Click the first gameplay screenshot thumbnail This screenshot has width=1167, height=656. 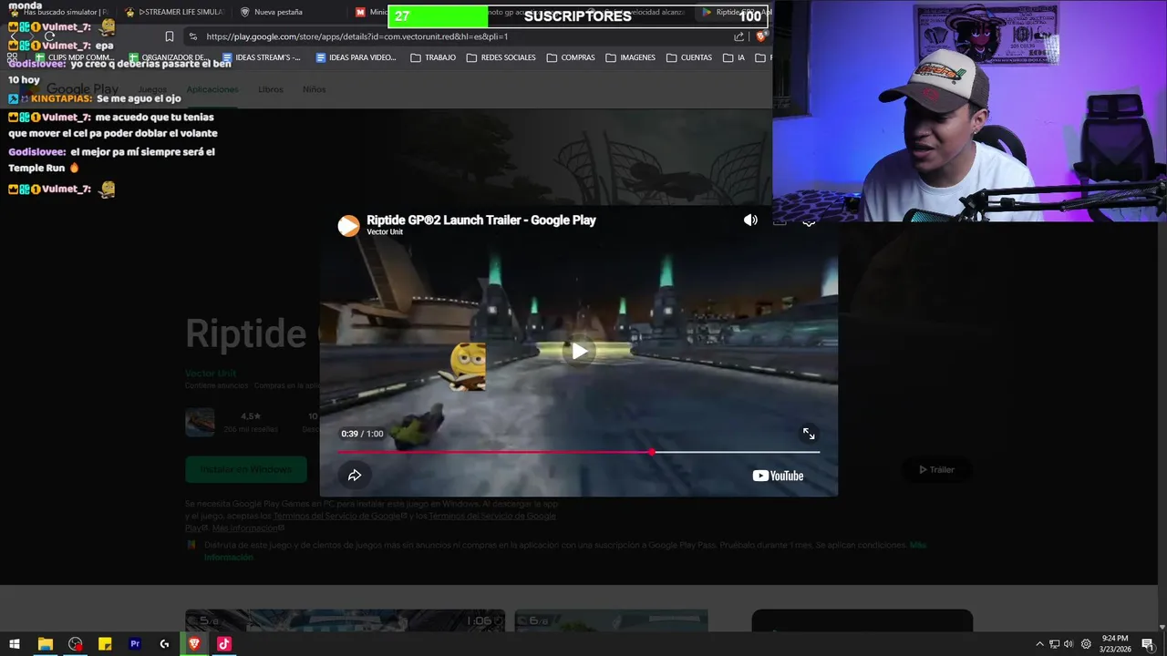tap(345, 620)
